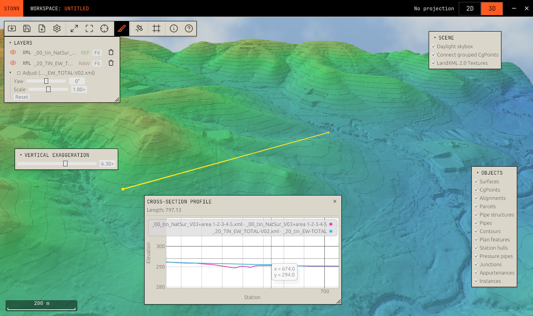This screenshot has height=316, width=533.
Task: Click the Yaw value field 0°
Action: (77, 81)
